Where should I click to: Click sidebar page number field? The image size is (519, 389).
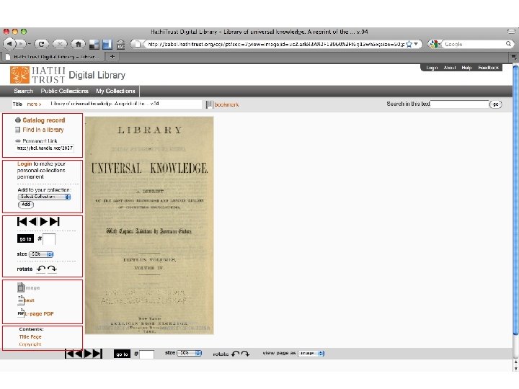click(x=49, y=239)
